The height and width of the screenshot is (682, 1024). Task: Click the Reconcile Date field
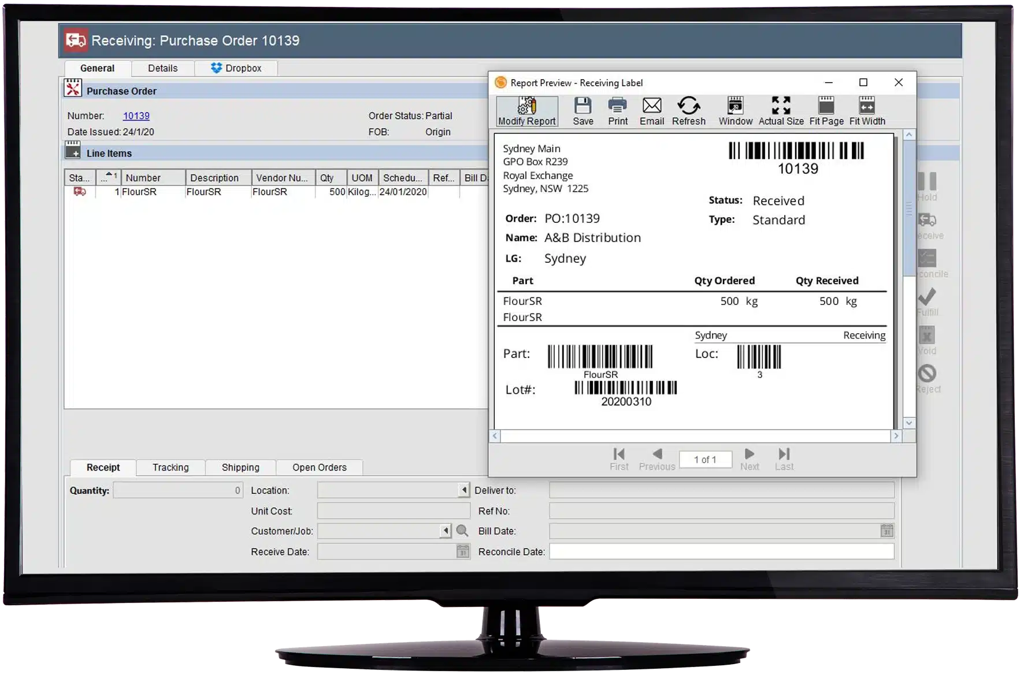pos(721,551)
